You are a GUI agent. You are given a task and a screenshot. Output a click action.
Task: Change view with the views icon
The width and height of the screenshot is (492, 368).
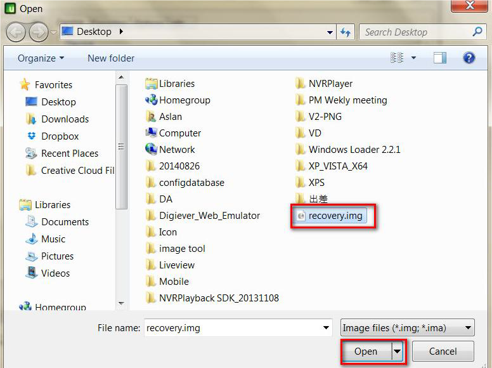(397, 58)
